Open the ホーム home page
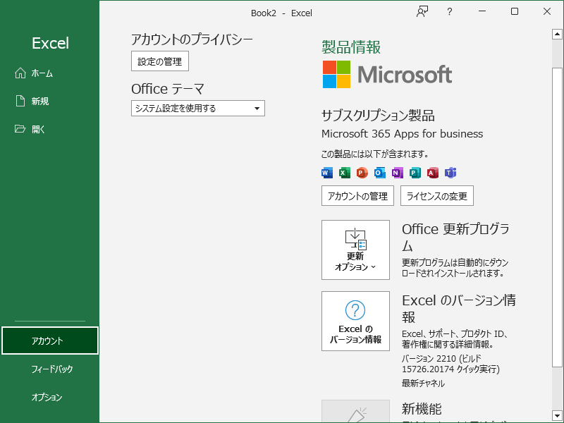Screen dimensions: 564x423 point(49,73)
